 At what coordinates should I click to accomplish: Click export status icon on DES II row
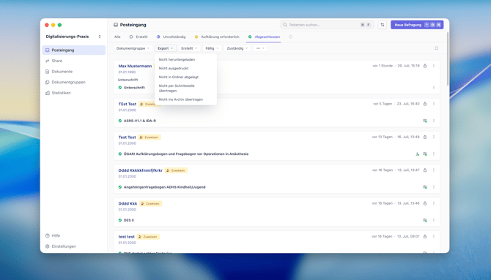coord(425,220)
